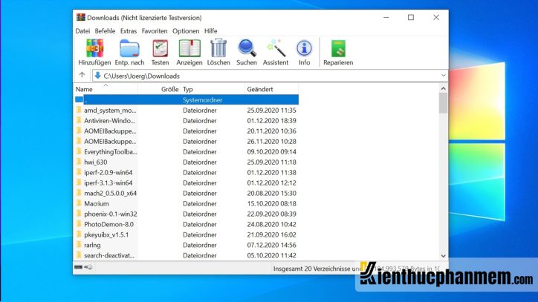
Task: Open the Hilfe menu
Action: 211,31
